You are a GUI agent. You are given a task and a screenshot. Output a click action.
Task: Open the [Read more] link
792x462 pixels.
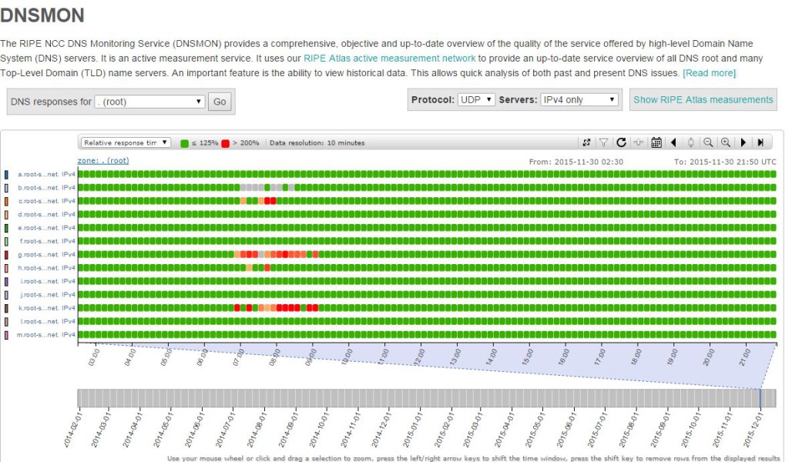coord(709,72)
